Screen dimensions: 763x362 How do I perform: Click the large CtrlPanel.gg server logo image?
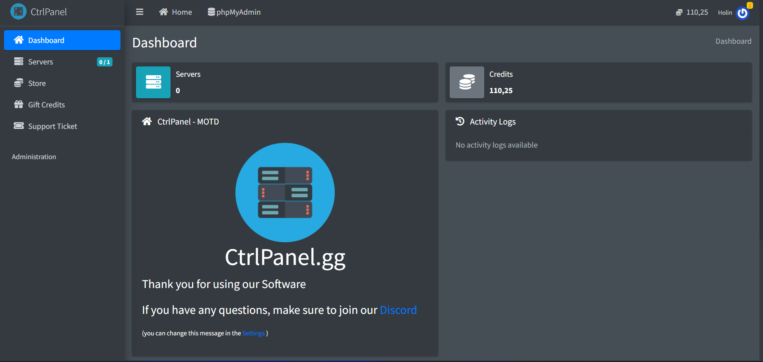pyautogui.click(x=285, y=193)
